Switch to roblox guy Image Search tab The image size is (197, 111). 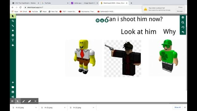[84, 3]
